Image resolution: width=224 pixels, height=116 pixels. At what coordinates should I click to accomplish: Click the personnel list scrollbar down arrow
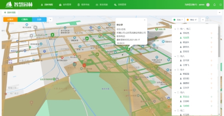coord(219,114)
